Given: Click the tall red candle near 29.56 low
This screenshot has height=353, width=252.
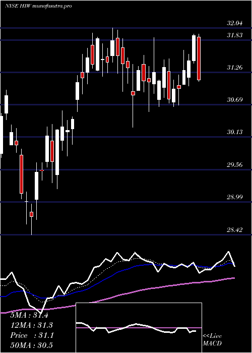Looking at the screenshot, I should tap(21, 174).
